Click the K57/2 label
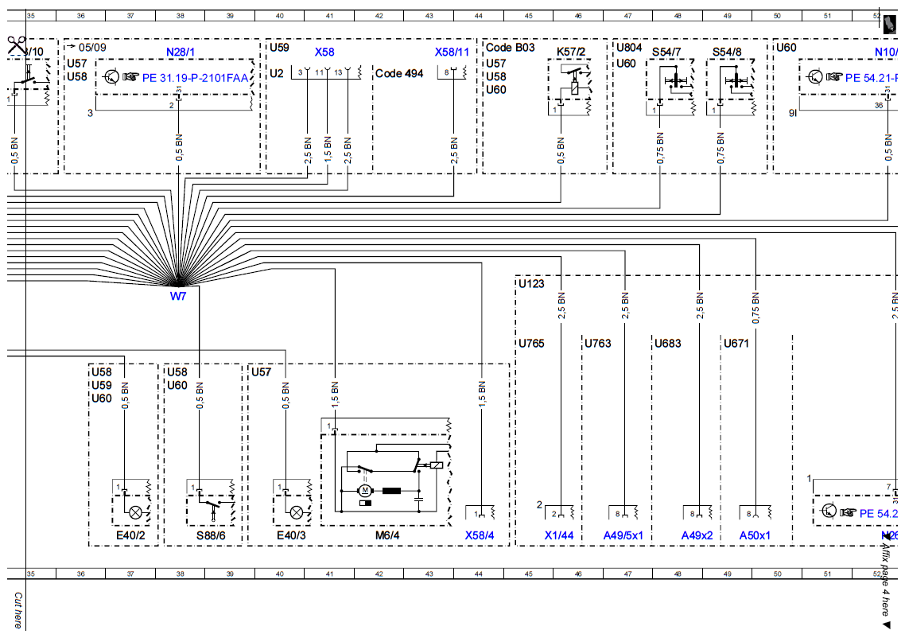Screen dimensions: 905x638 pyautogui.click(x=571, y=52)
